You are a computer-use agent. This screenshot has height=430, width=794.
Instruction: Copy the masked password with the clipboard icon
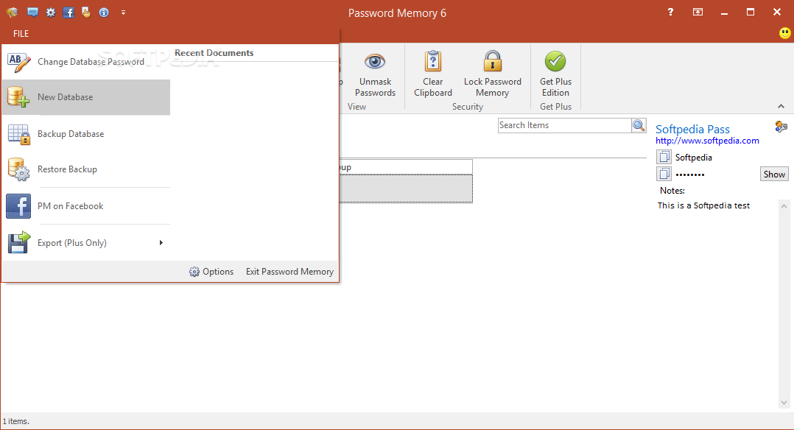pyautogui.click(x=664, y=175)
